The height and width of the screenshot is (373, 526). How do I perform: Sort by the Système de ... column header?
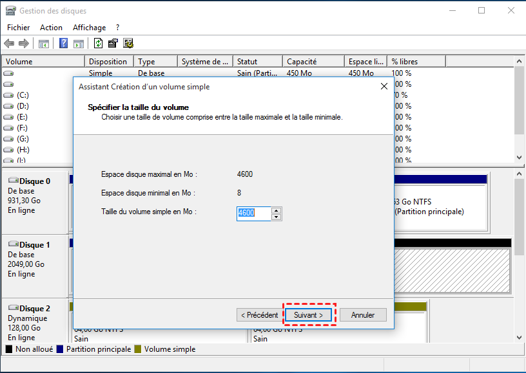point(205,62)
